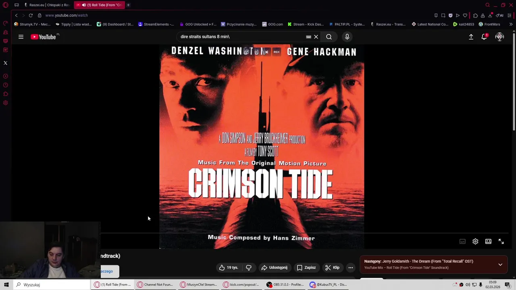516x290 pixels.
Task: Open Tipply bookmark
Action: (73, 24)
